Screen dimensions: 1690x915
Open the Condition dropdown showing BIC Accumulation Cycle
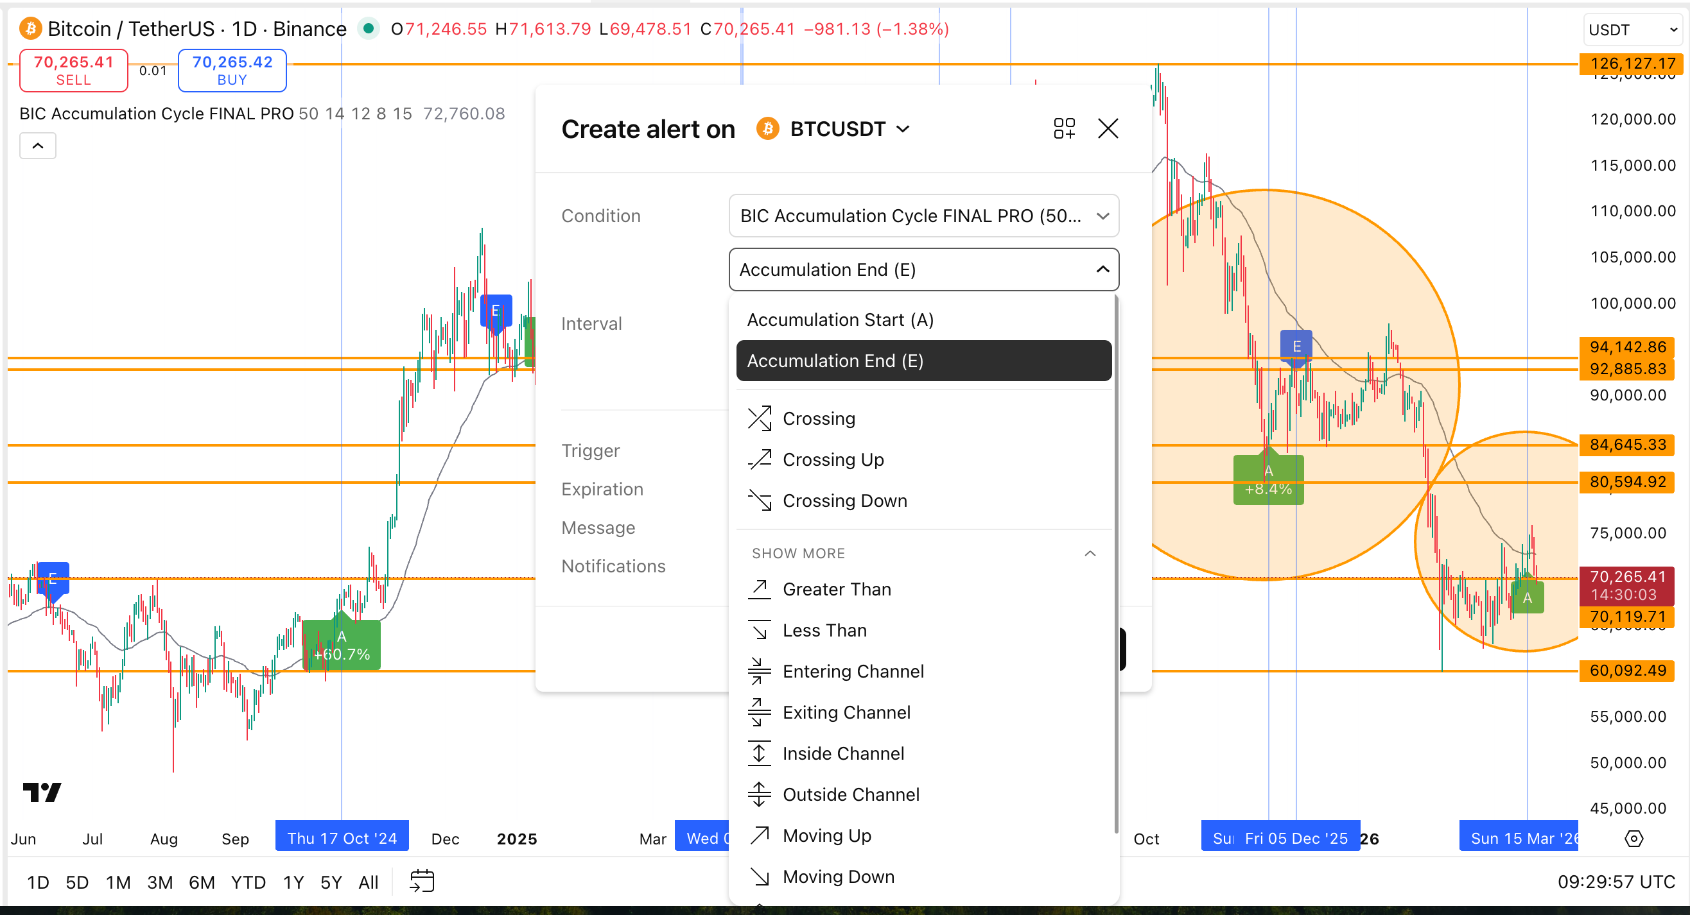922,216
